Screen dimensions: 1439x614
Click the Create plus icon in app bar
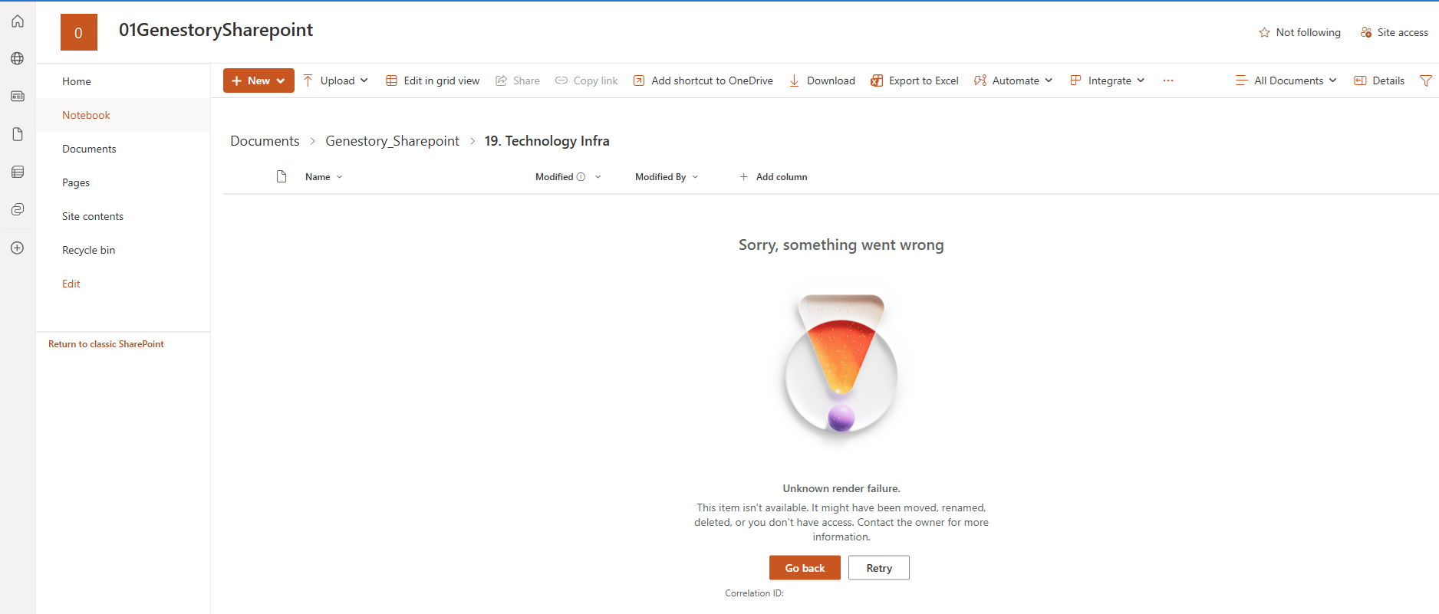click(18, 248)
